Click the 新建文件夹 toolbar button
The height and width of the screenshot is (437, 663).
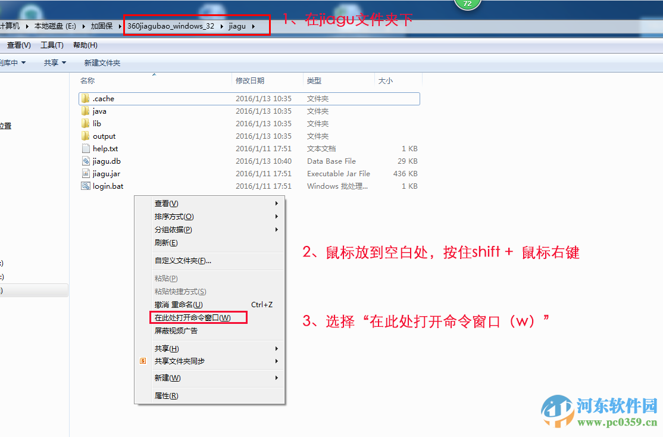point(102,63)
